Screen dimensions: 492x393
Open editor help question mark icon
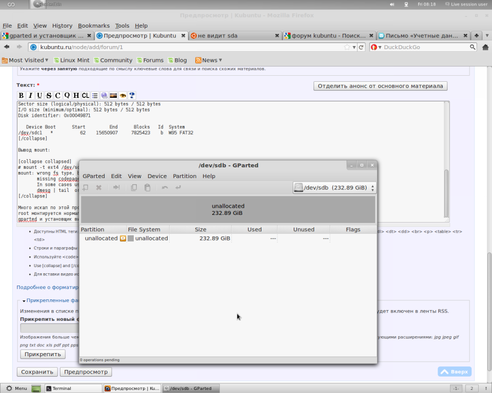[x=132, y=95]
